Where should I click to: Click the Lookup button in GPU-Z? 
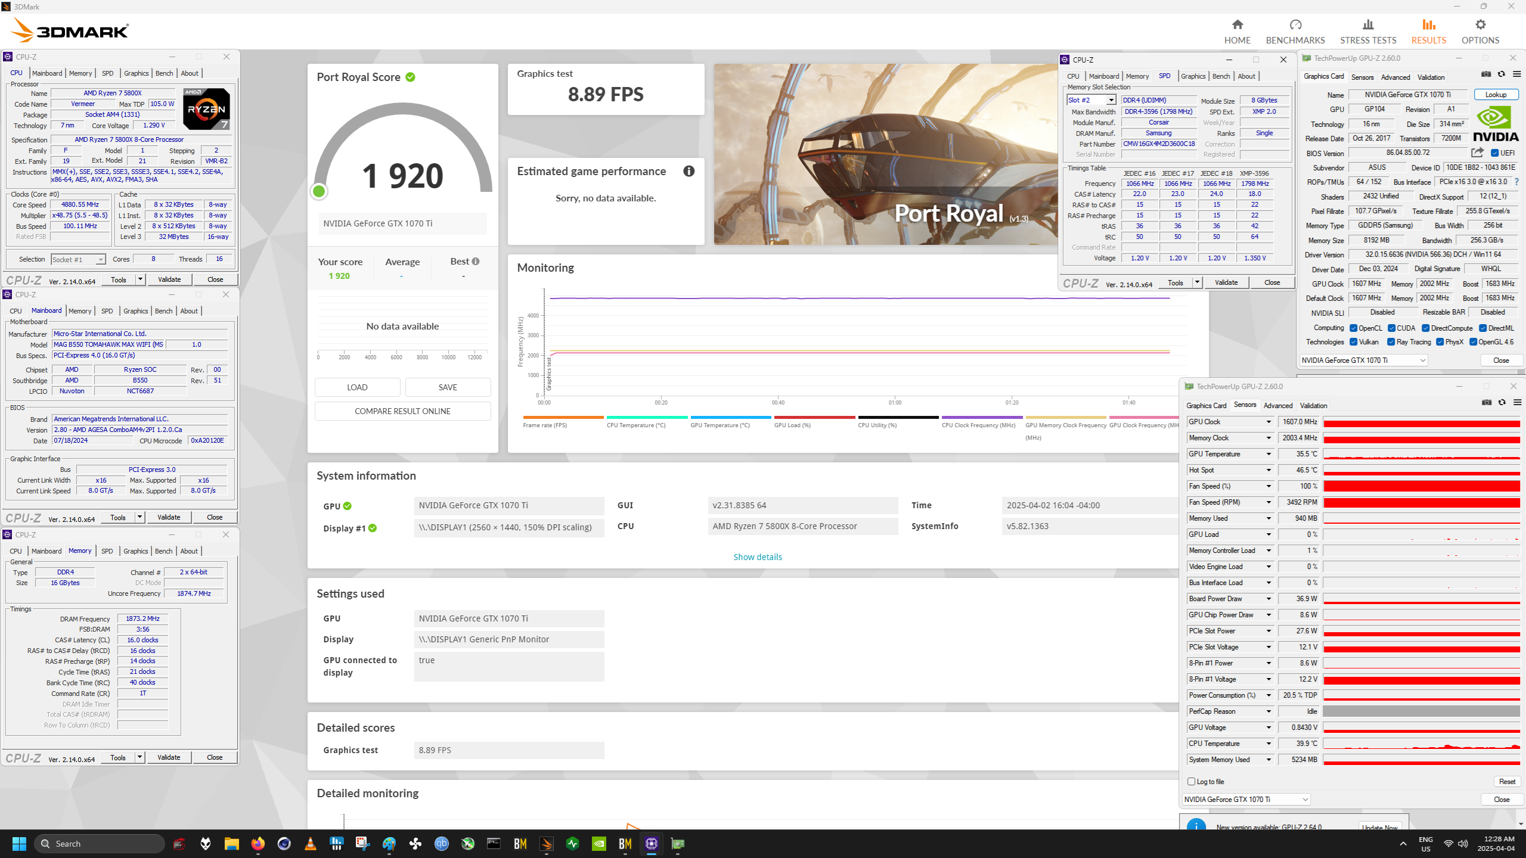1496,95
